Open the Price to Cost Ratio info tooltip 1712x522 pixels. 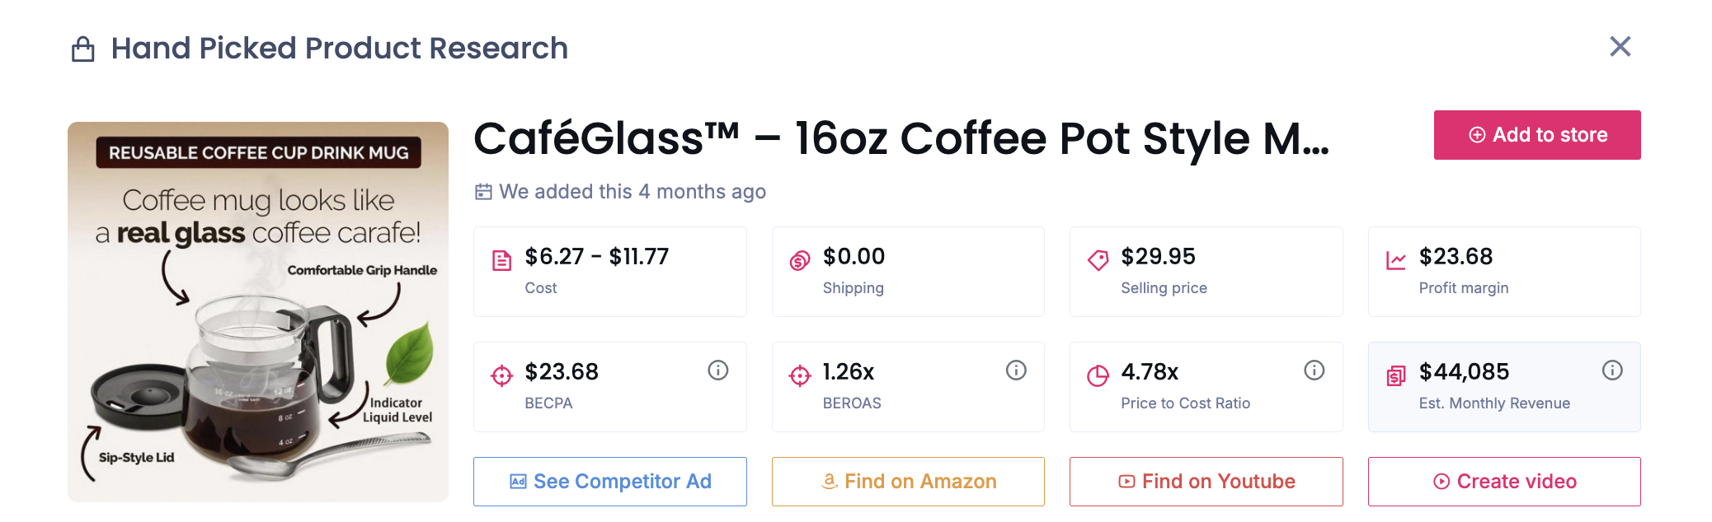1314,371
